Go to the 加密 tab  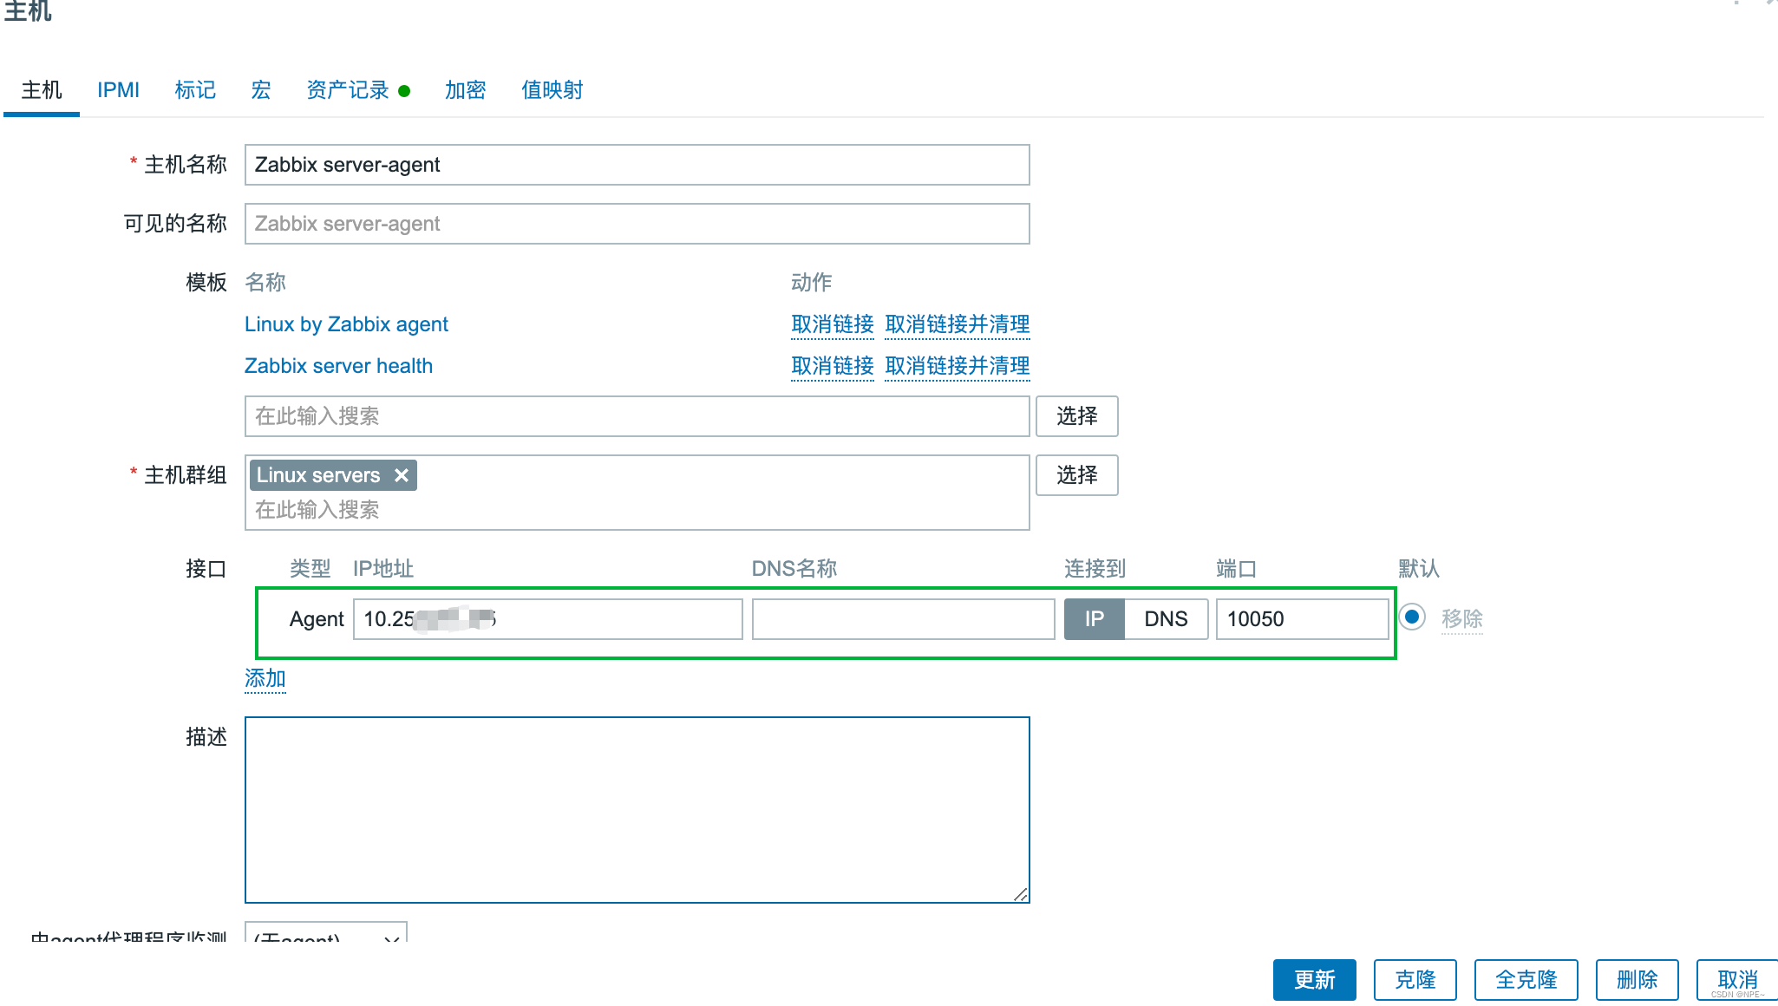(466, 90)
